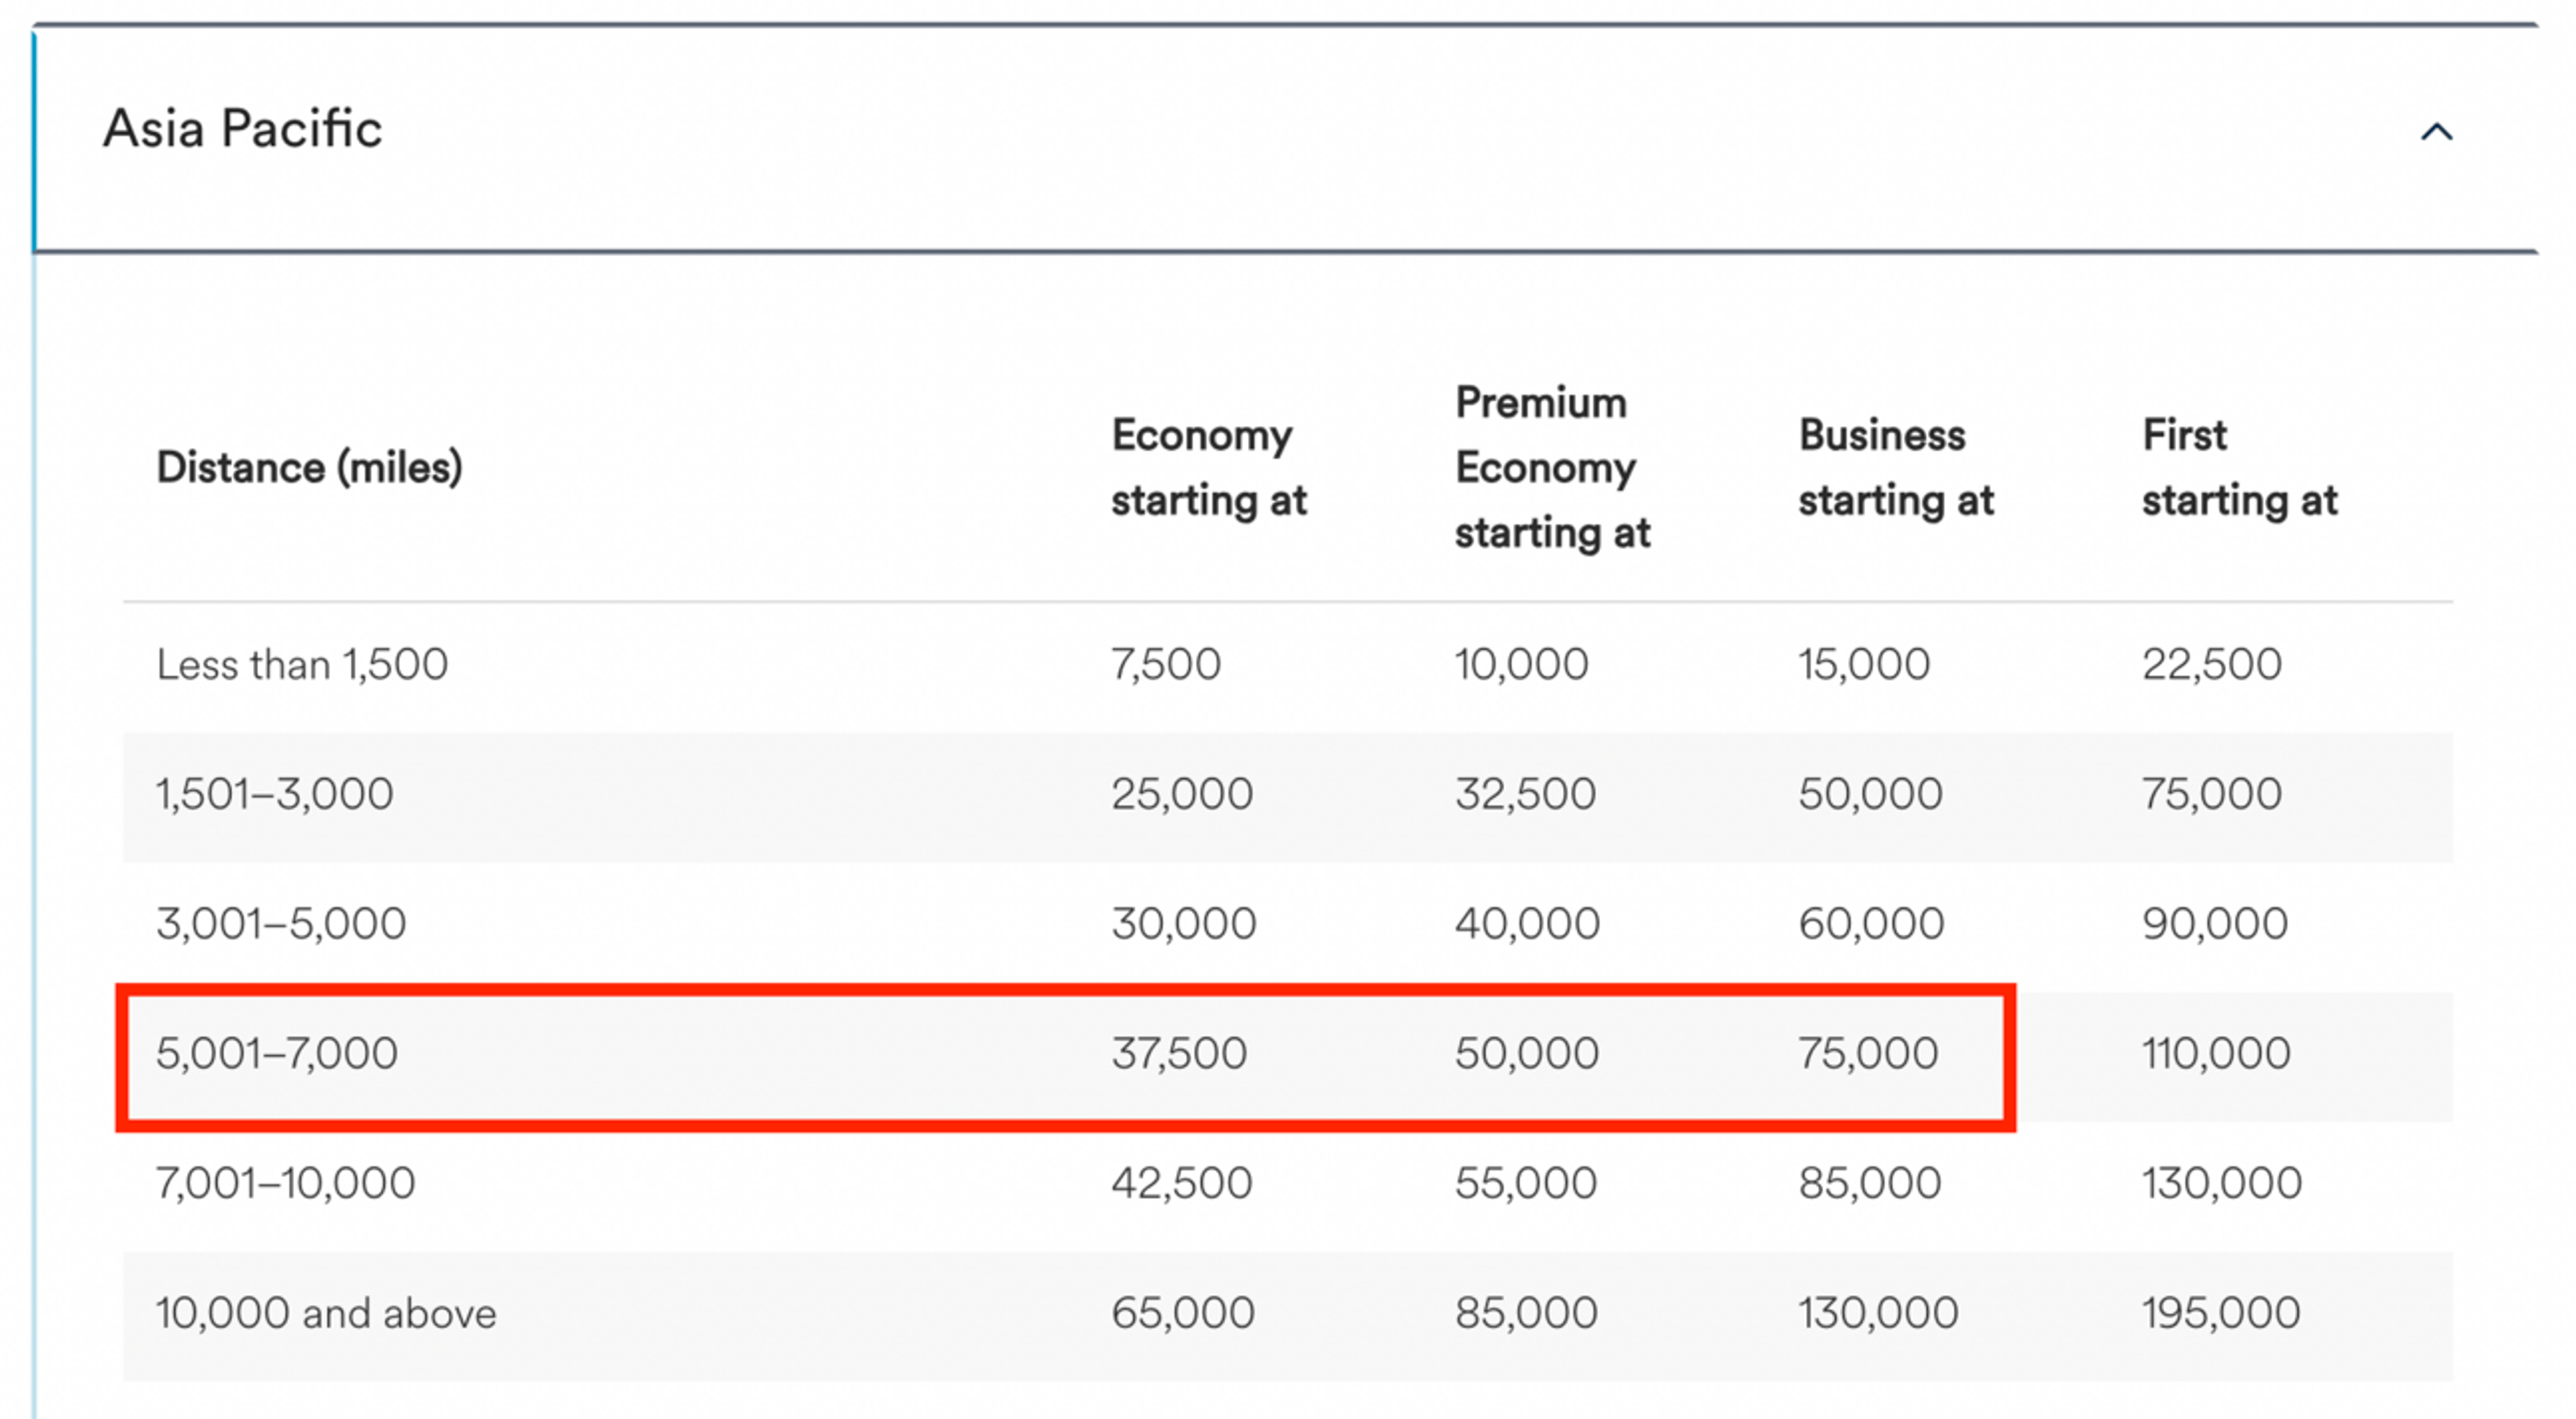Click the Business starting at header
Screen dimensions: 2576x1419
[x=1896, y=468]
